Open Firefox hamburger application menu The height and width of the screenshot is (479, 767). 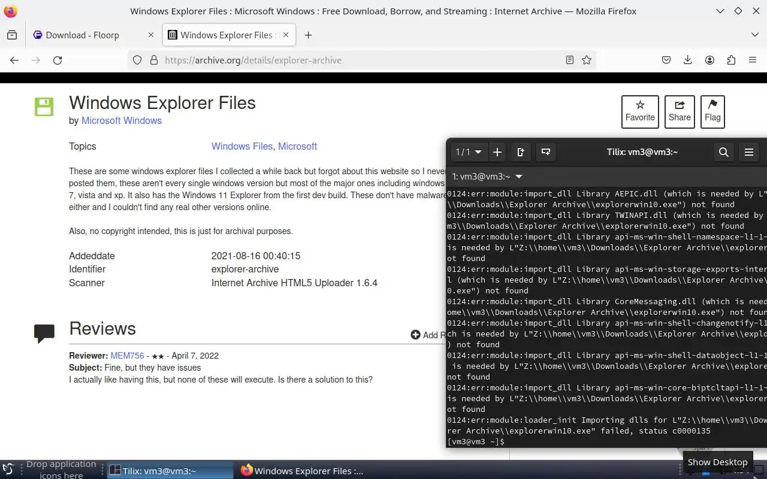pos(753,60)
